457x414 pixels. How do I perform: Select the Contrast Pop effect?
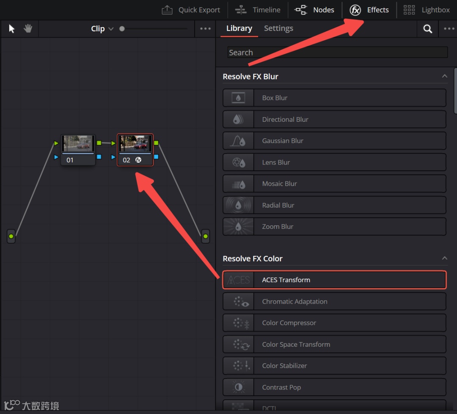tap(334, 387)
